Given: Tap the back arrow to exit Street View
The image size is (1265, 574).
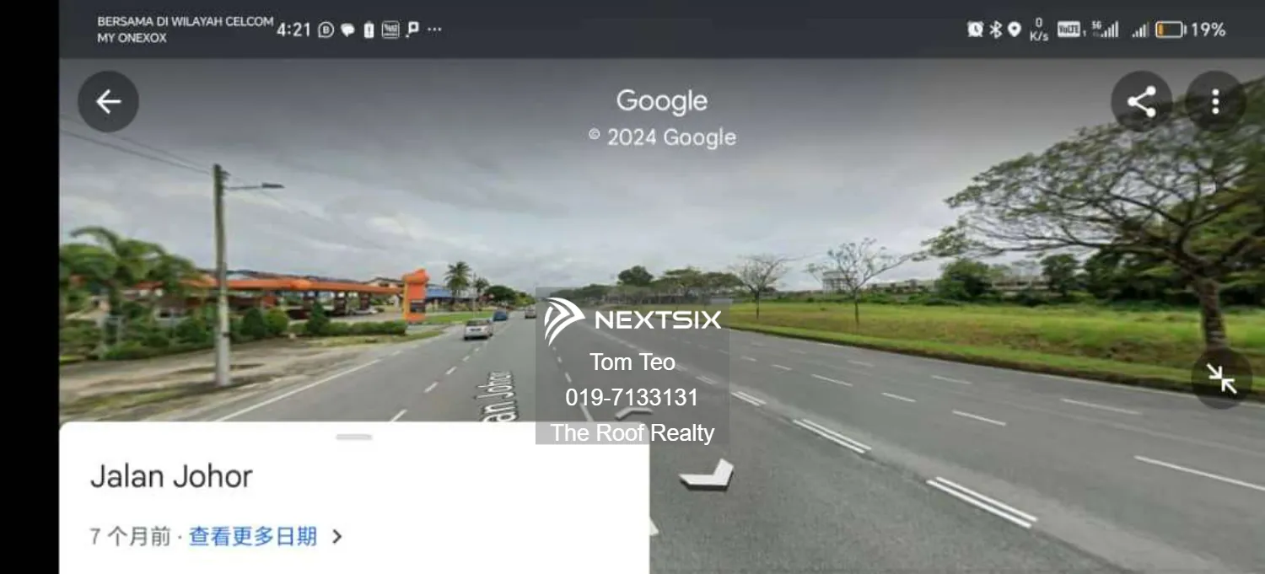Looking at the screenshot, I should tap(108, 101).
